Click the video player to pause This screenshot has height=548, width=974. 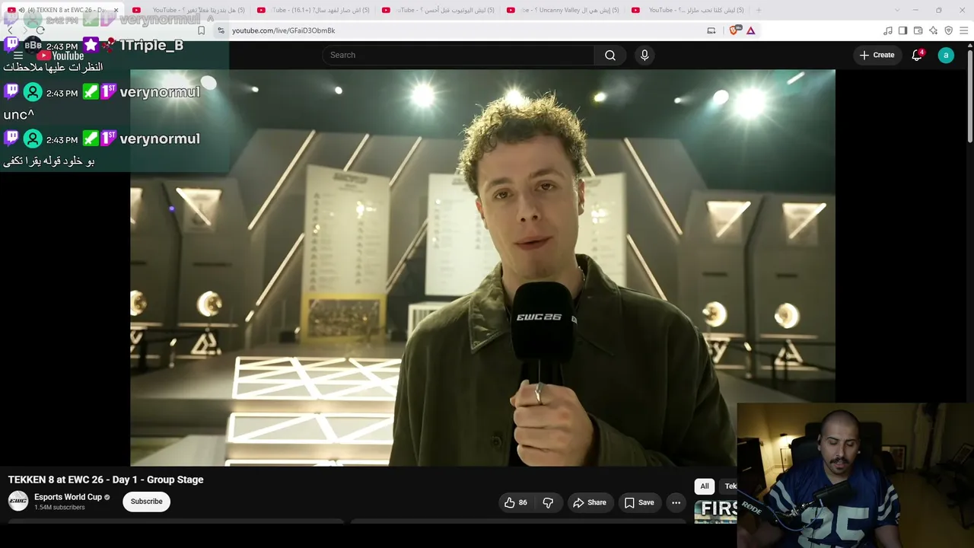click(482, 267)
